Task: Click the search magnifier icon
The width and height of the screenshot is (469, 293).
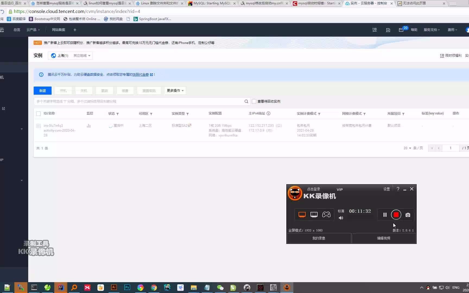Action: [x=246, y=101]
